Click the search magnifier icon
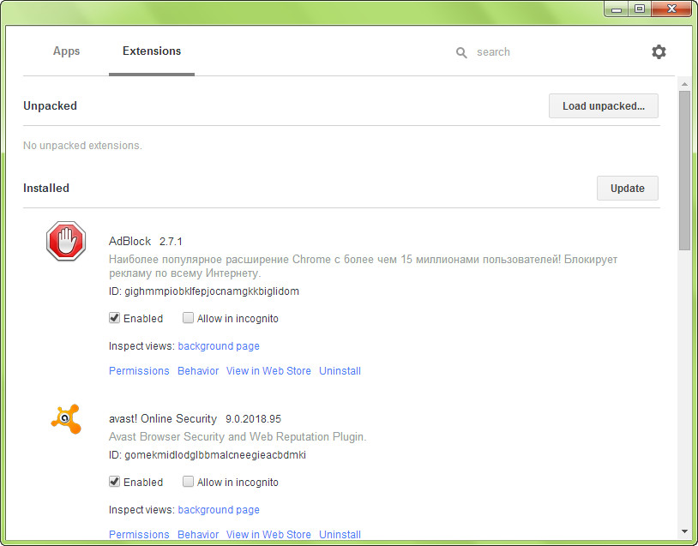This screenshot has height=546, width=698. pyautogui.click(x=461, y=52)
